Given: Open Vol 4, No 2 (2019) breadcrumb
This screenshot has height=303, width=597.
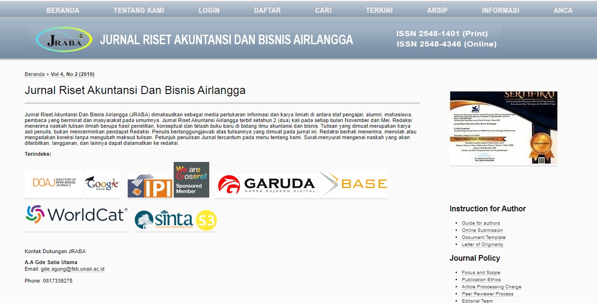Looking at the screenshot, I should pos(73,75).
